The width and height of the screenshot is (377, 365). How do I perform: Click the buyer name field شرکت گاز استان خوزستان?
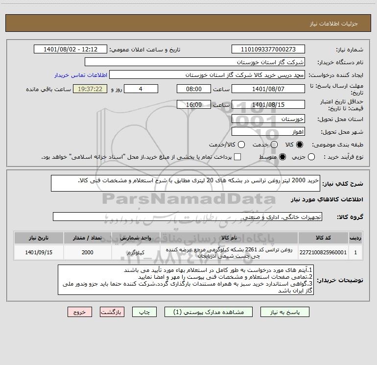[195, 62]
